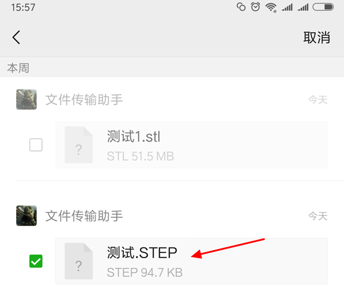Screen dimensions: 344x295
Task: Tap the unknown file icon of 测试1.stl
Action: tap(79, 145)
